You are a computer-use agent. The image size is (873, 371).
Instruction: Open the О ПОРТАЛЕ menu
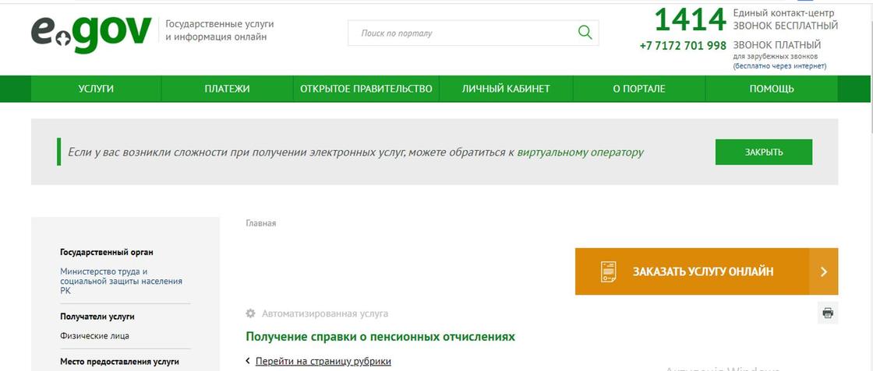coord(638,89)
